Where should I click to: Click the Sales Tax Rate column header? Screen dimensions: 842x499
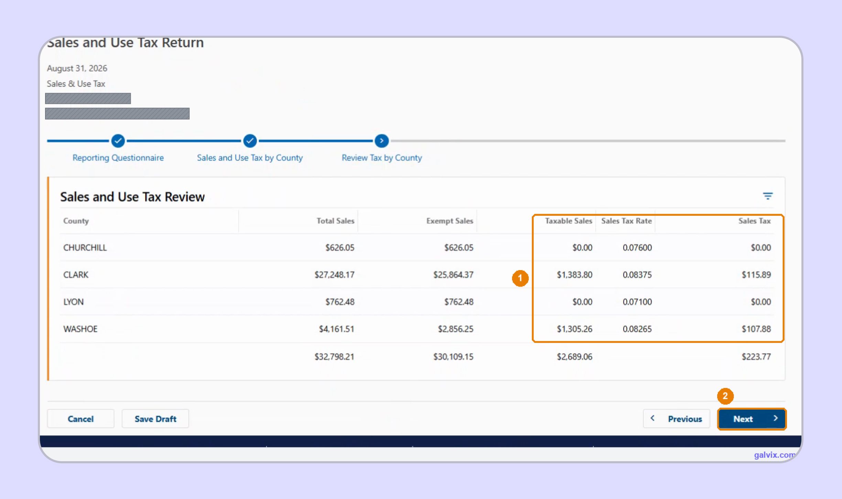click(626, 221)
